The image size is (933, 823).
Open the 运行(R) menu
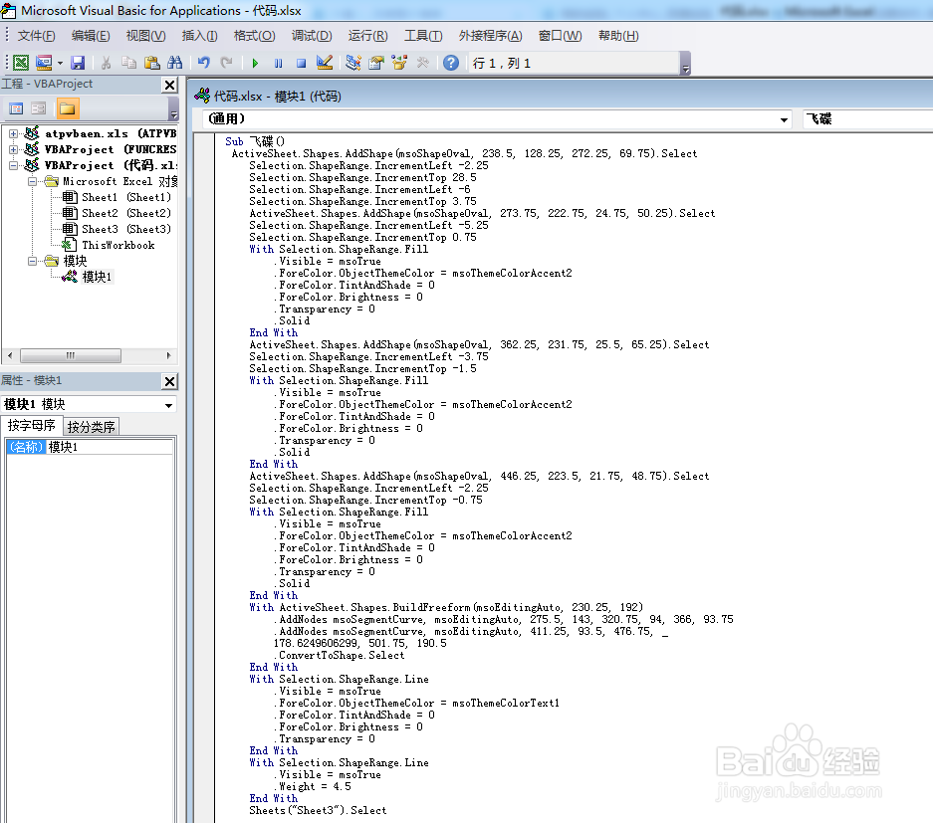(x=367, y=36)
